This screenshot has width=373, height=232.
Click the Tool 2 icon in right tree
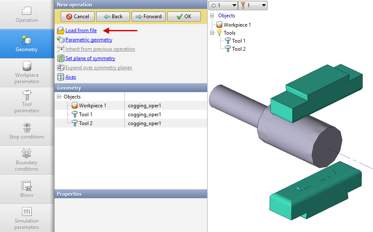[228, 49]
